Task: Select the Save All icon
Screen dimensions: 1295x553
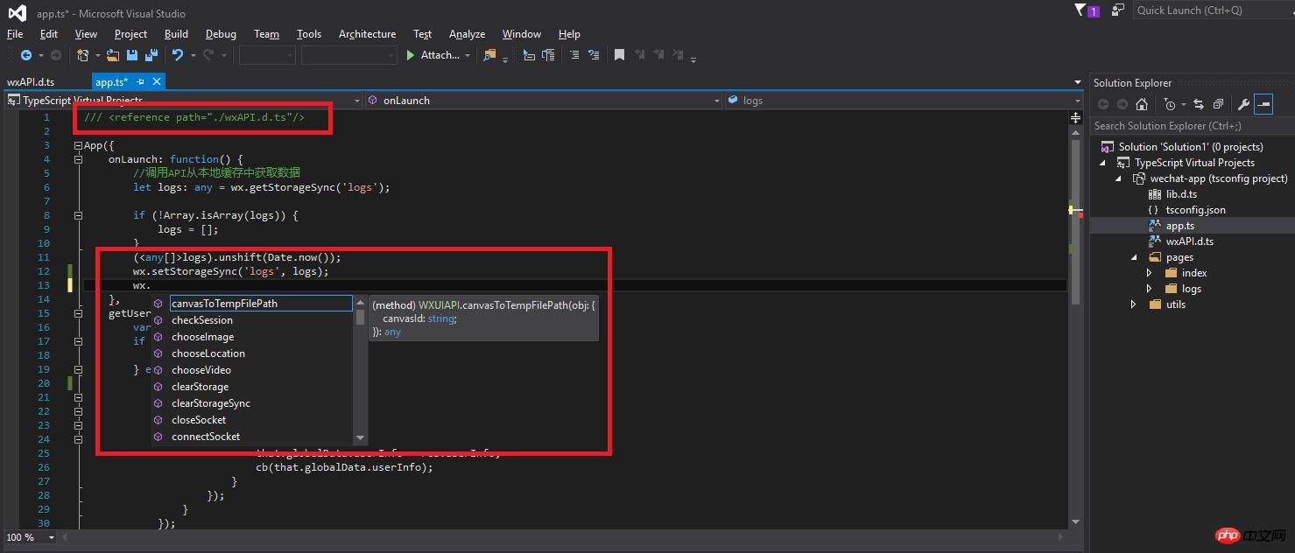Action: 151,54
